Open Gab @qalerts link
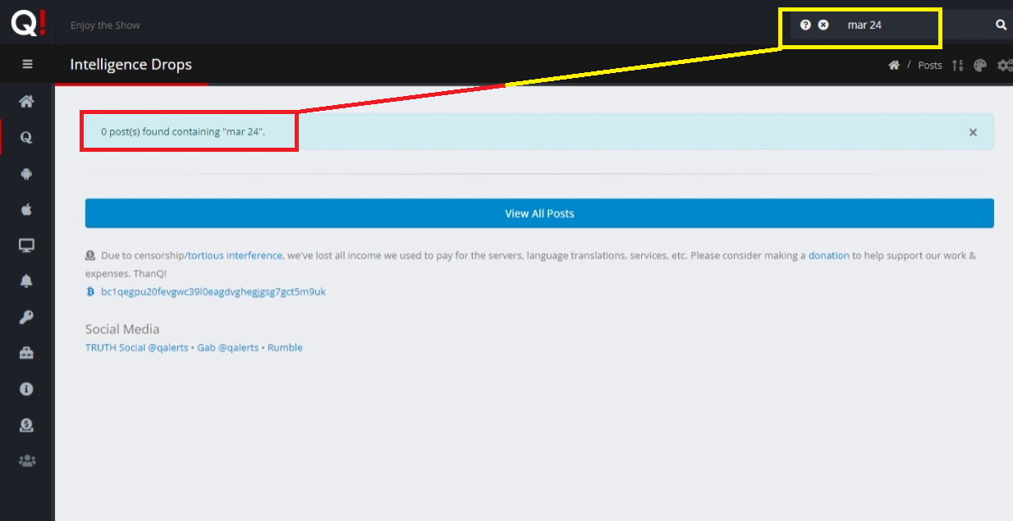The height and width of the screenshot is (521, 1013). [x=228, y=348]
